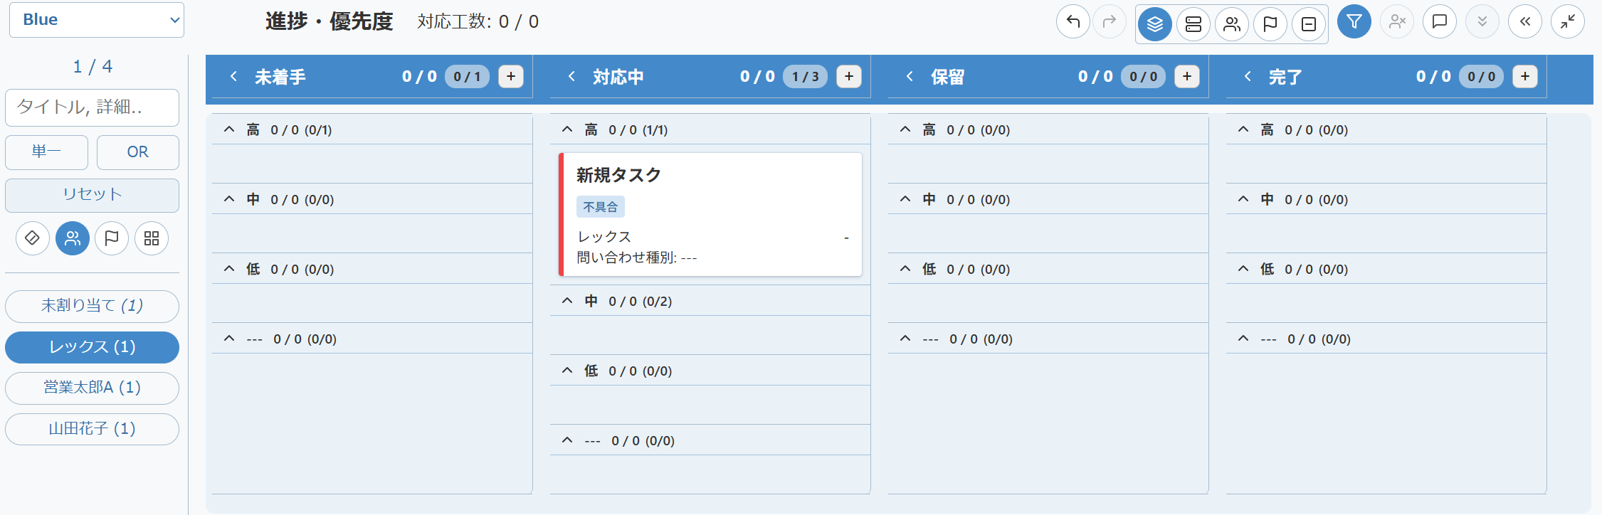Image resolution: width=1602 pixels, height=515 pixels.
Task: Click the リセット button
Action: 93,195
